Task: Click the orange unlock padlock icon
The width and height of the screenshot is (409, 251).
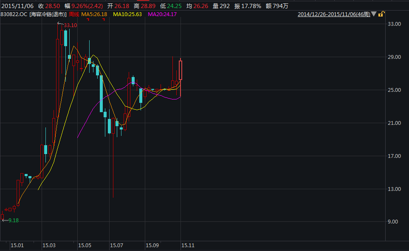Action: pos(381,14)
